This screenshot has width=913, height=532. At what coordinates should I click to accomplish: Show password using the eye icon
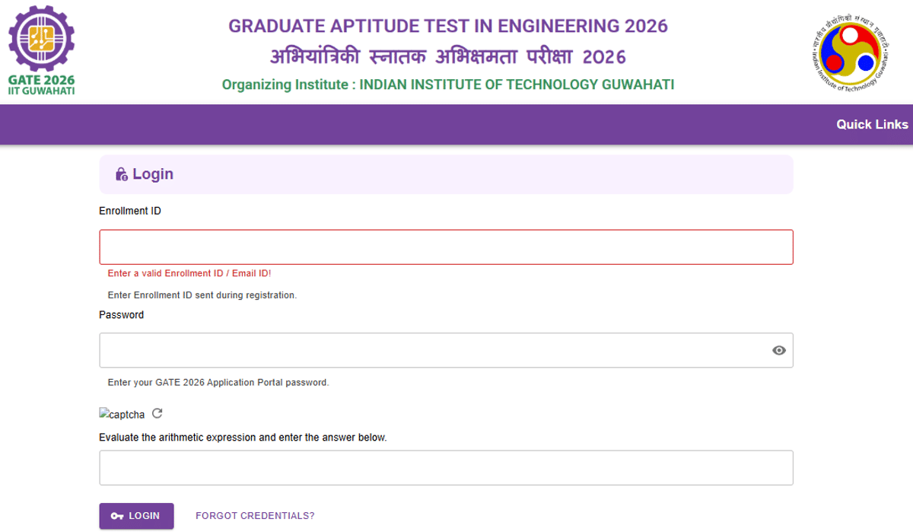coord(778,350)
